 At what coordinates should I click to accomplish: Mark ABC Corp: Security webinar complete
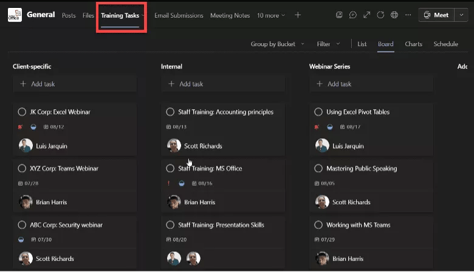[22, 225]
